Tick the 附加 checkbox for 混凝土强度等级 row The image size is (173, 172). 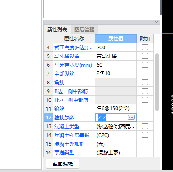[x=145, y=135]
